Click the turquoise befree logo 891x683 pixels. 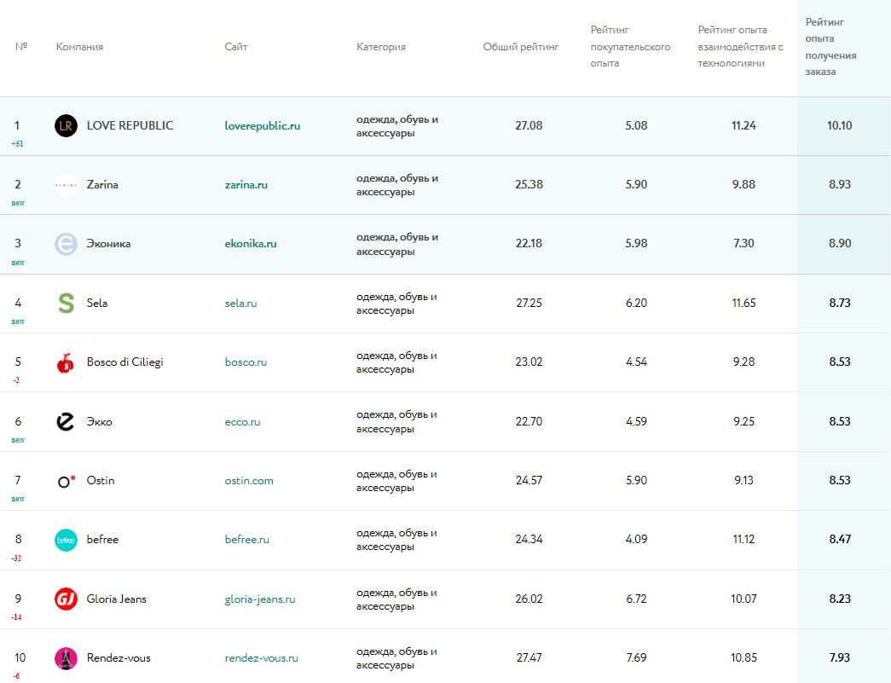66,540
